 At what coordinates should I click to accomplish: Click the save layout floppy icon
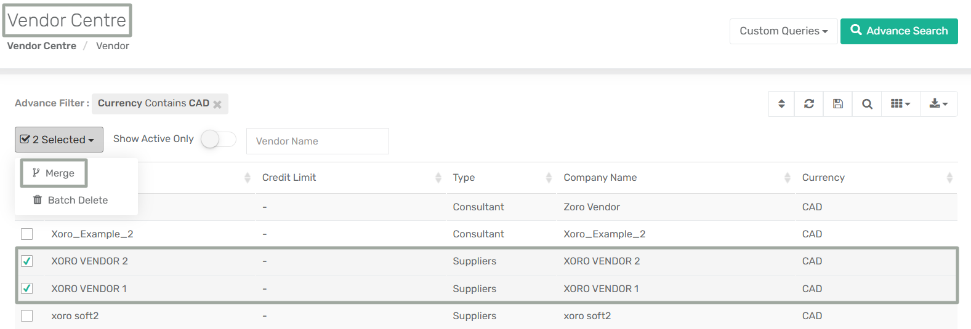[x=838, y=104]
